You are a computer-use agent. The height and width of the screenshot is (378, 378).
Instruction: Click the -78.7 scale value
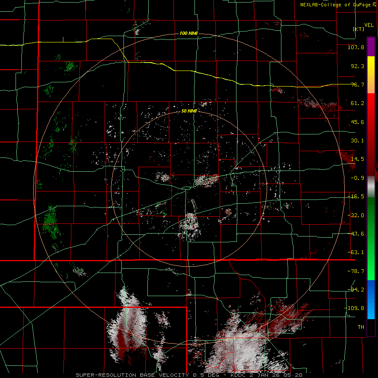point(356,271)
